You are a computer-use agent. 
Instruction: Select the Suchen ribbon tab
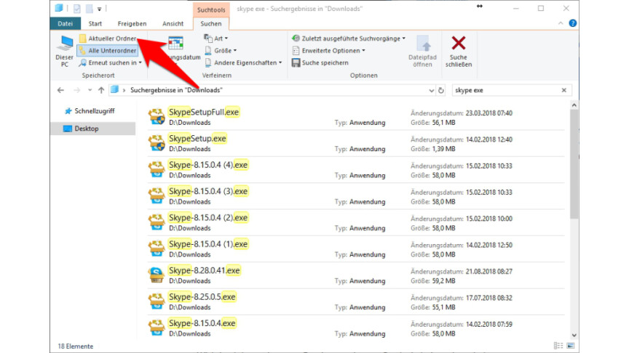tap(211, 24)
